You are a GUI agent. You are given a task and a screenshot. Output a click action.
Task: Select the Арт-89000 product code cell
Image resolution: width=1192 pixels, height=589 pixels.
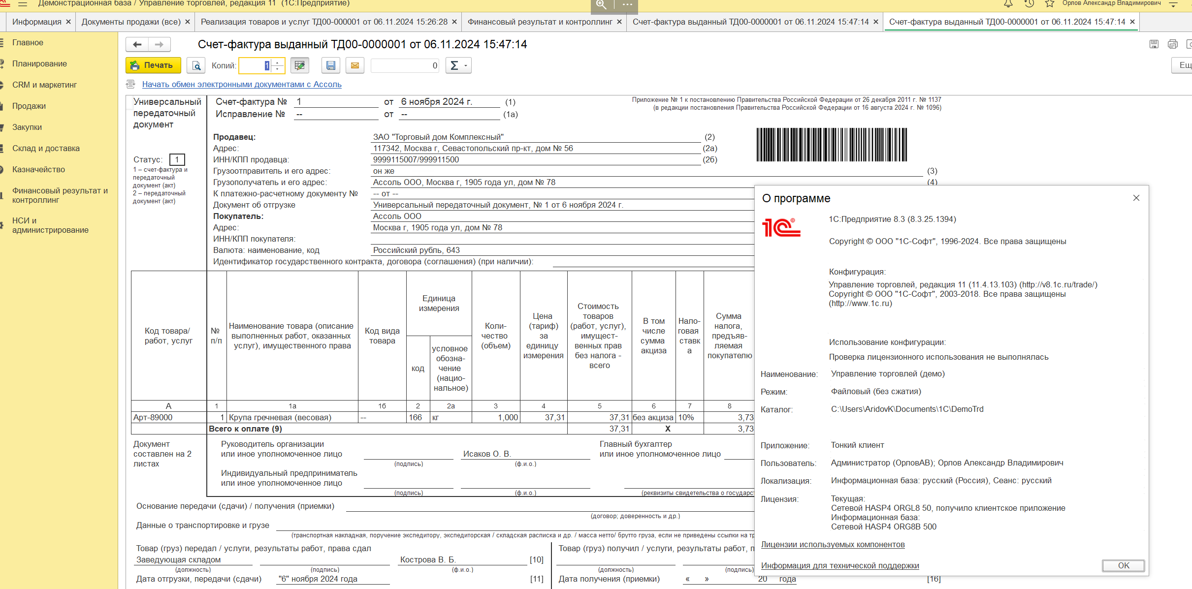click(x=168, y=417)
